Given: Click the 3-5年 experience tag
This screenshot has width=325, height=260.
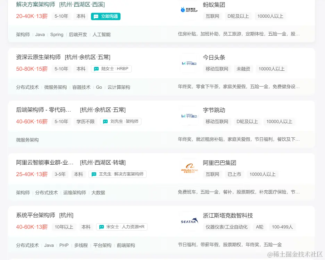Looking at the screenshot, I should (x=60, y=174).
